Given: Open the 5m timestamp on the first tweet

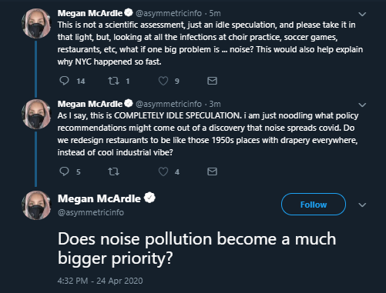Looking at the screenshot, I should click(215, 13).
